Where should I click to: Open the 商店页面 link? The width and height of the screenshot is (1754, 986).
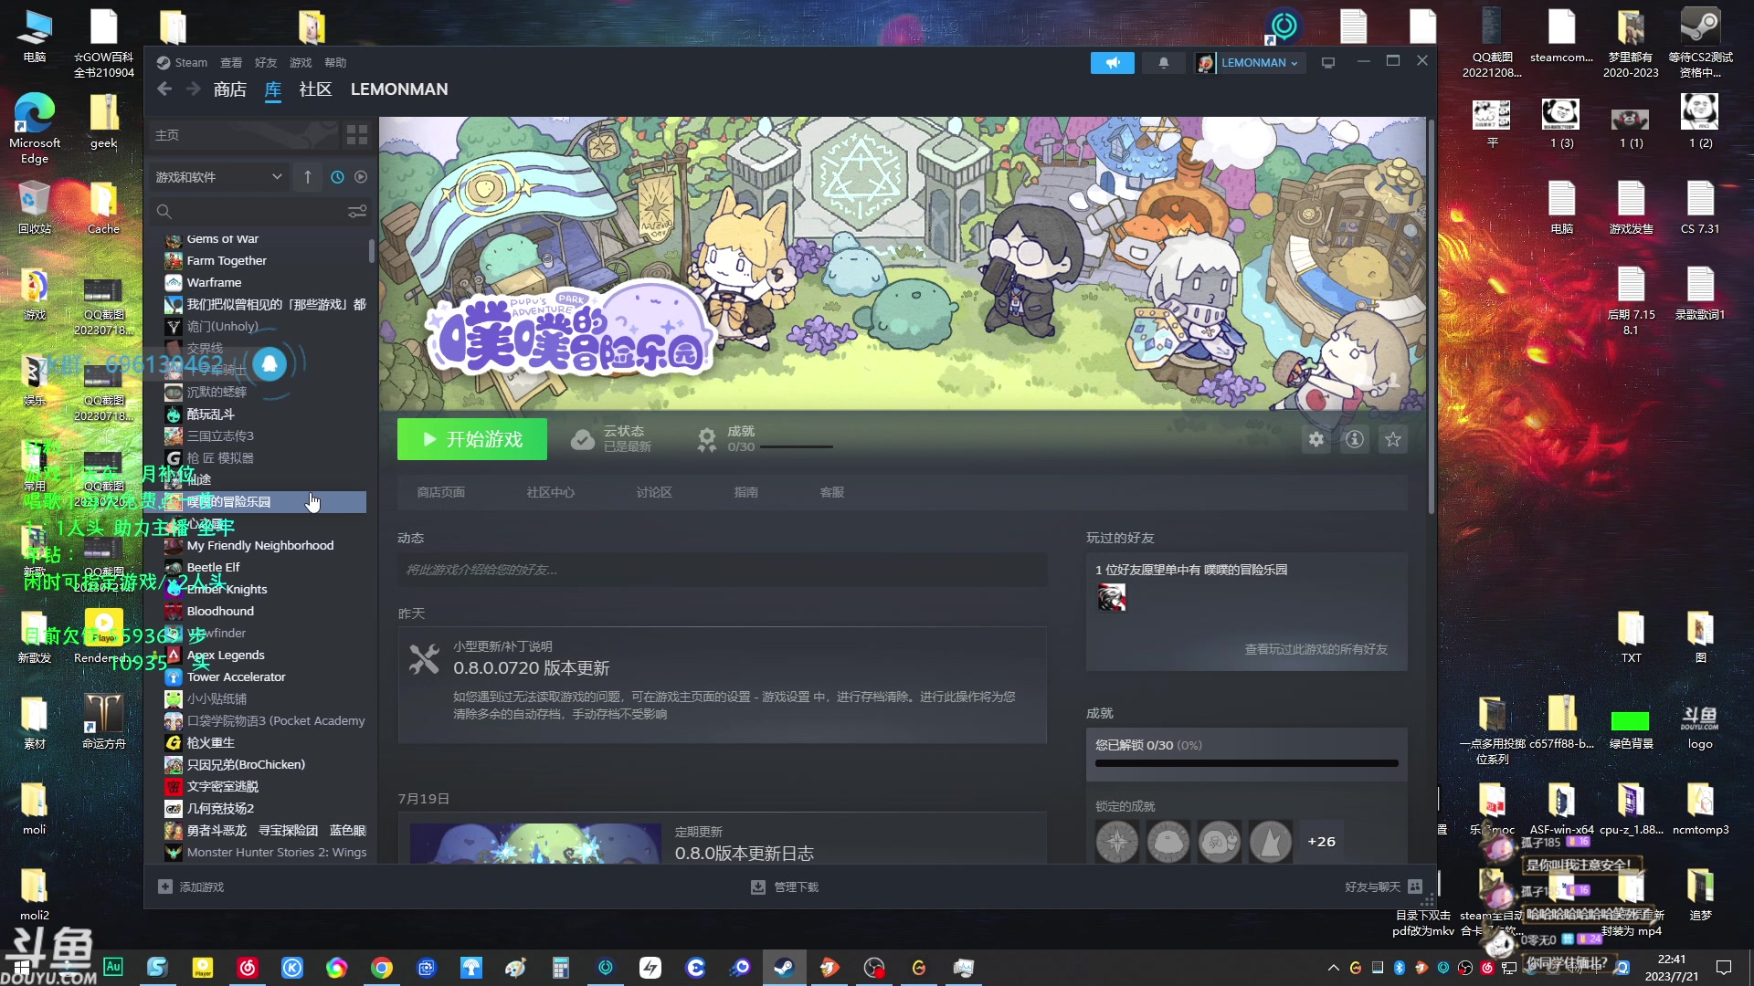point(440,492)
